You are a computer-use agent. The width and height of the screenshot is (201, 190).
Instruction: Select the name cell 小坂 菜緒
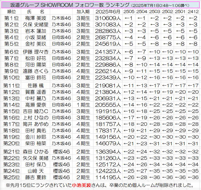pyautogui.click(x=36, y=37)
